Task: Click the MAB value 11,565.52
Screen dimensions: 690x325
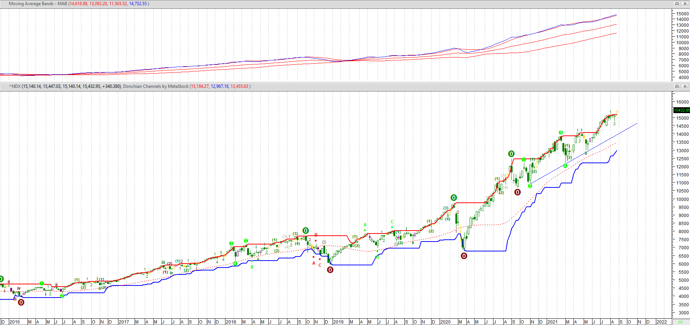Action: click(118, 4)
